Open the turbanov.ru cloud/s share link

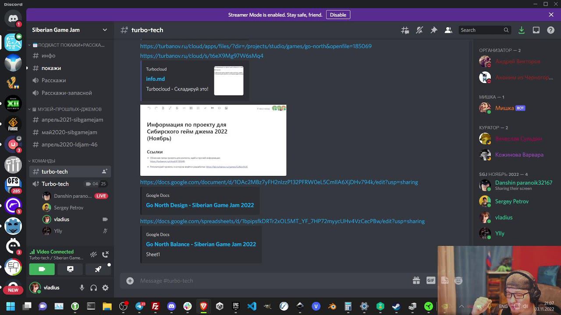(202, 56)
